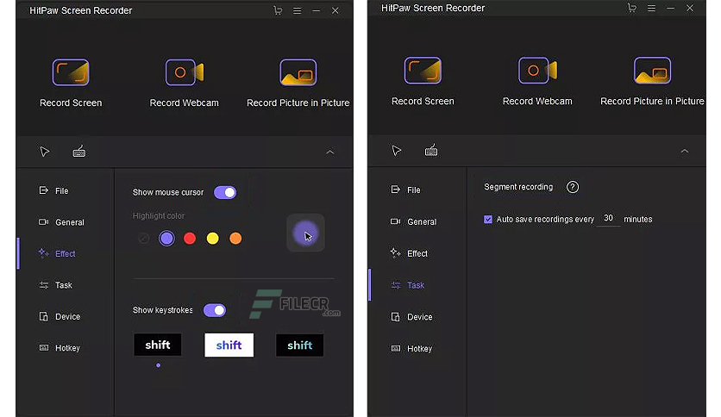
Task: Open General settings tab in left window
Action: coord(61,222)
